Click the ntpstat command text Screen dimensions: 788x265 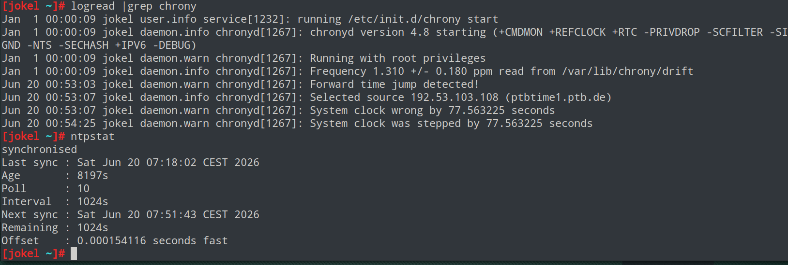click(92, 137)
